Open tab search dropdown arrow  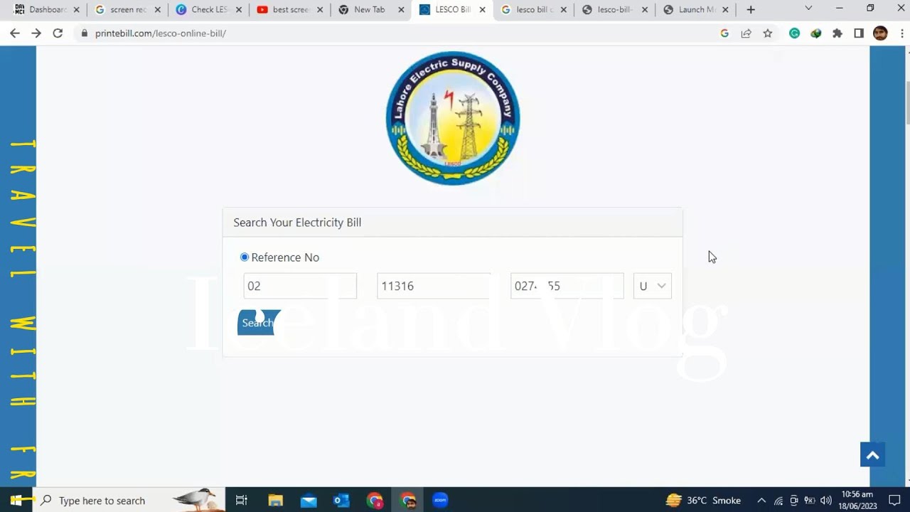tap(808, 9)
